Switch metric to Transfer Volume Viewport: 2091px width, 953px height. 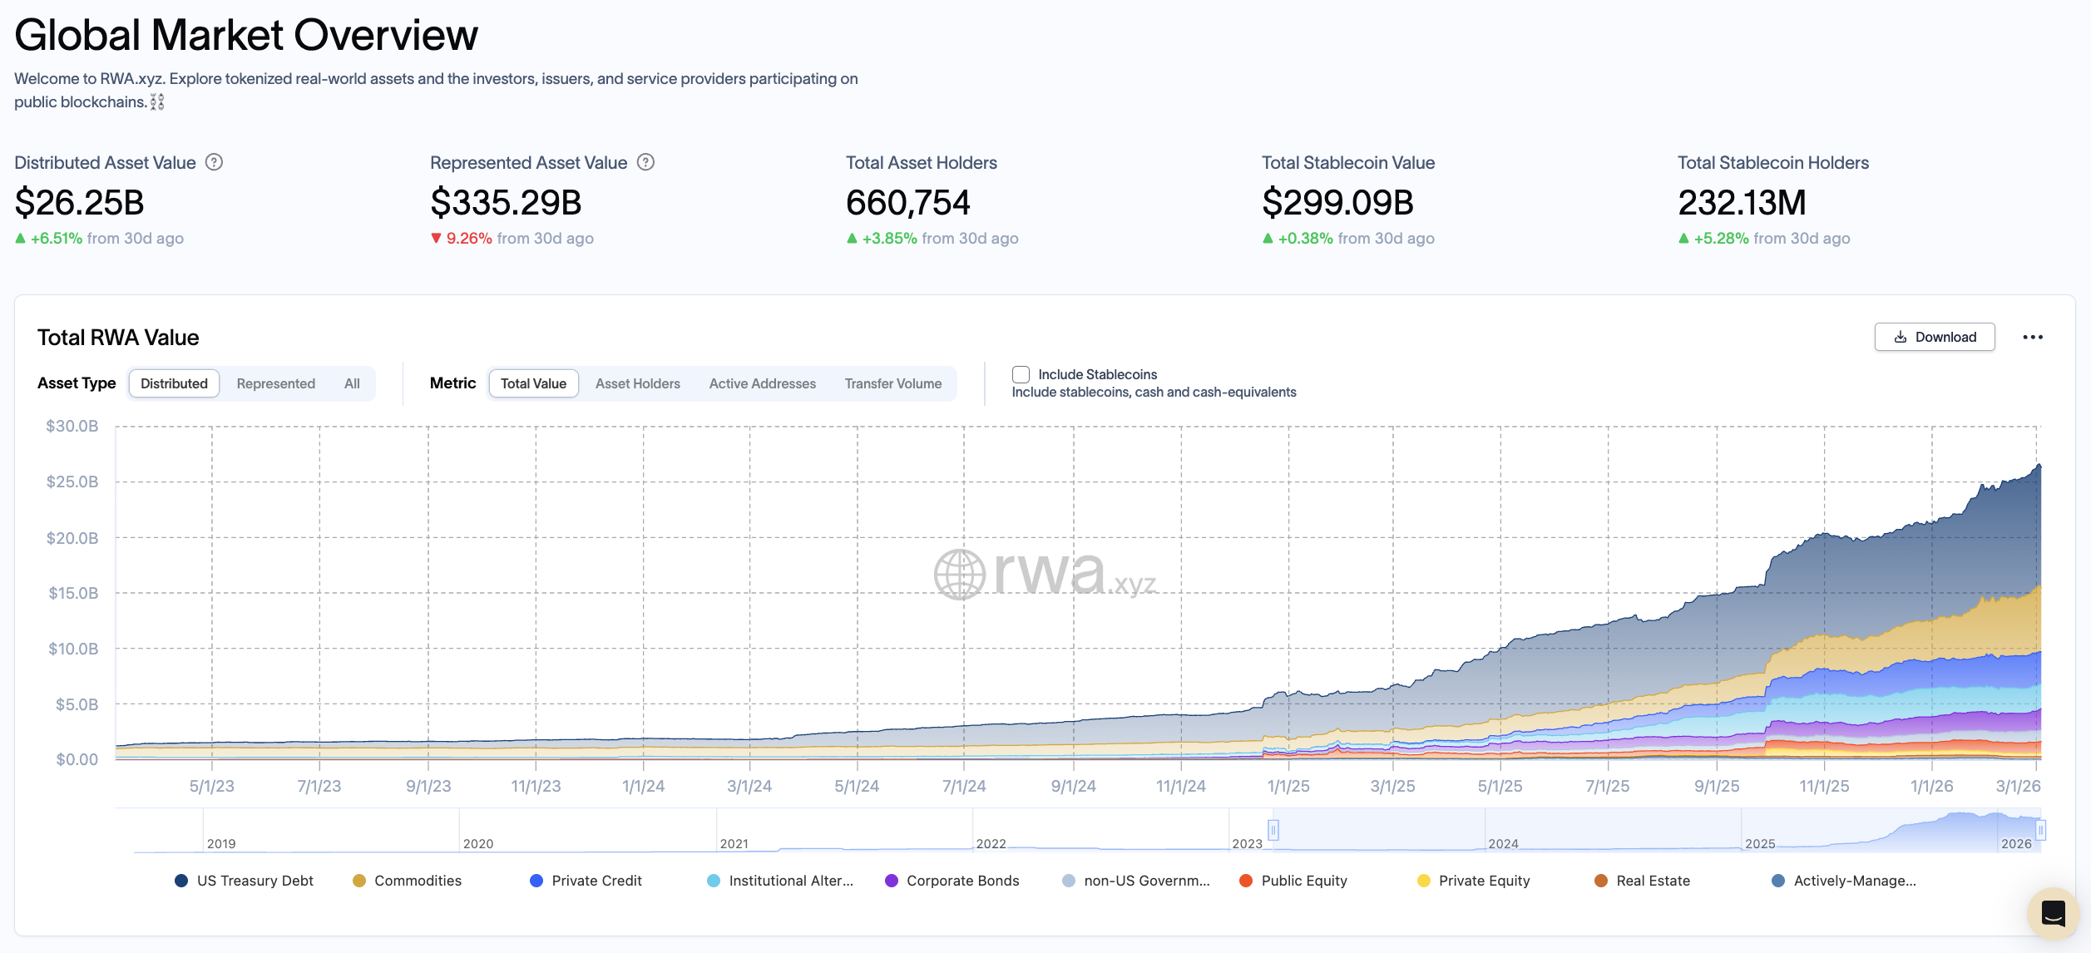[892, 383]
